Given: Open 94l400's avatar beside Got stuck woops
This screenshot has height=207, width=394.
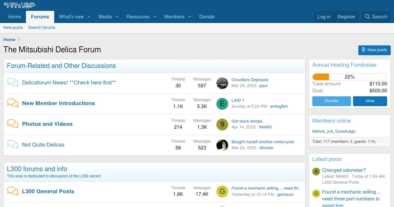Looking at the screenshot, I should coord(222,125).
